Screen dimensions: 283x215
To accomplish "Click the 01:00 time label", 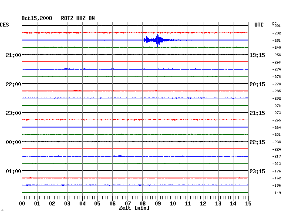I will tap(13, 171).
